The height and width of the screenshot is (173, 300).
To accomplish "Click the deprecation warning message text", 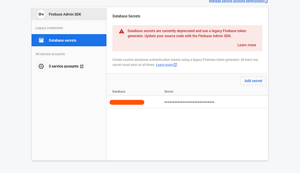I will pyautogui.click(x=187, y=33).
